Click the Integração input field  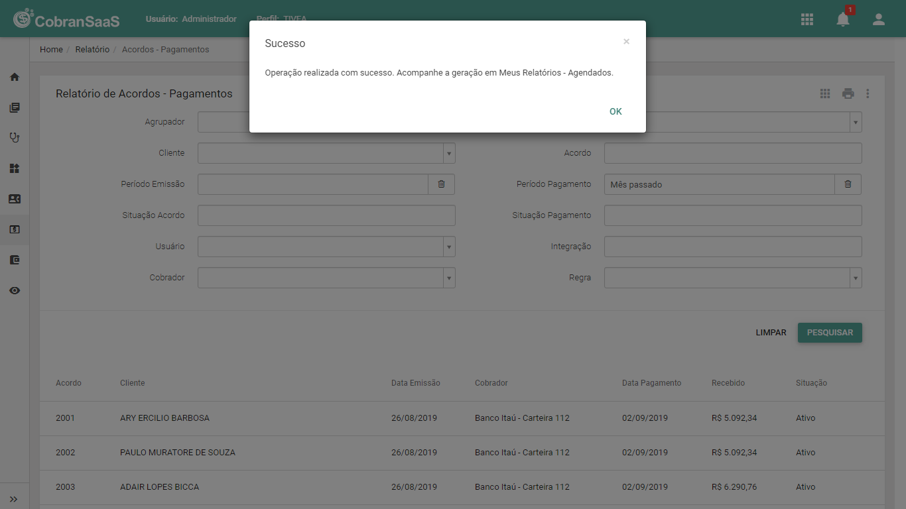pos(733,247)
